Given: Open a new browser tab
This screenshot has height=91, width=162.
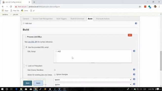Looking at the screenshot, I should tap(34, 2).
